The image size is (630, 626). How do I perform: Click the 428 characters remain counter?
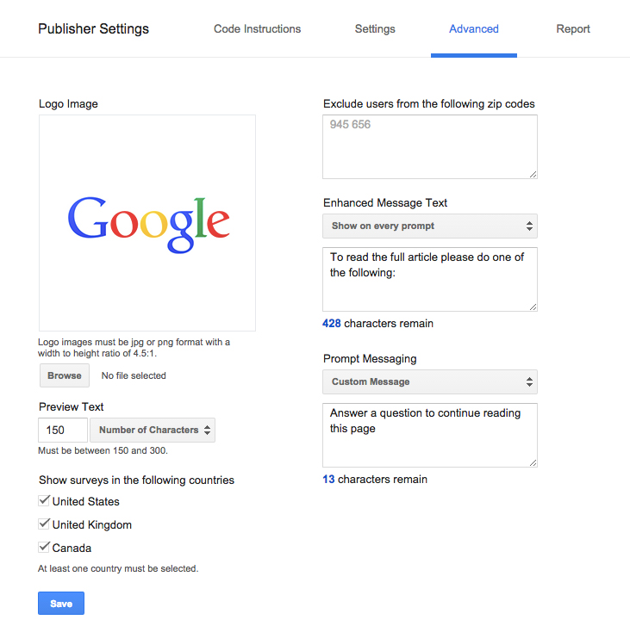point(377,323)
